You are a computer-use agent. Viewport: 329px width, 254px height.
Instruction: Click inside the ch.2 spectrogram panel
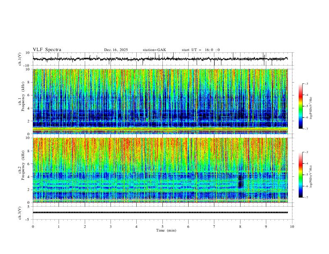(160, 170)
